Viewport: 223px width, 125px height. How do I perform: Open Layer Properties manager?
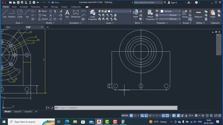tap(93, 15)
